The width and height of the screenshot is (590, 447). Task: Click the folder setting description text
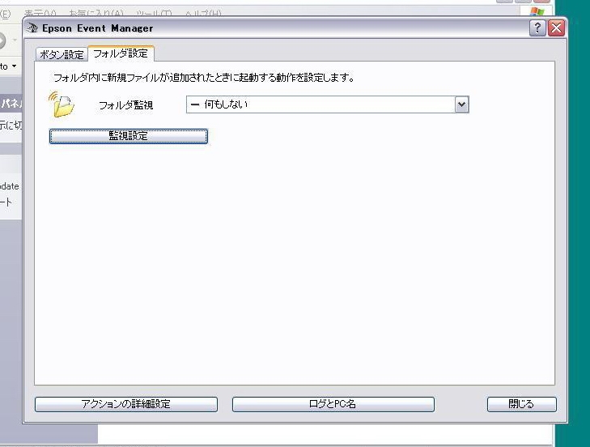point(204,78)
